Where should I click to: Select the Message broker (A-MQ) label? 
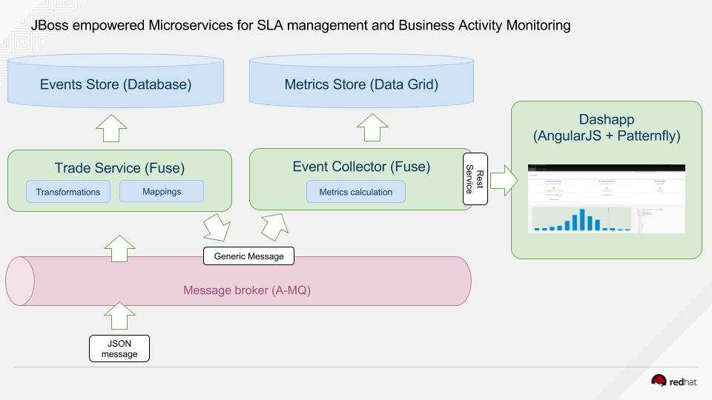point(247,290)
